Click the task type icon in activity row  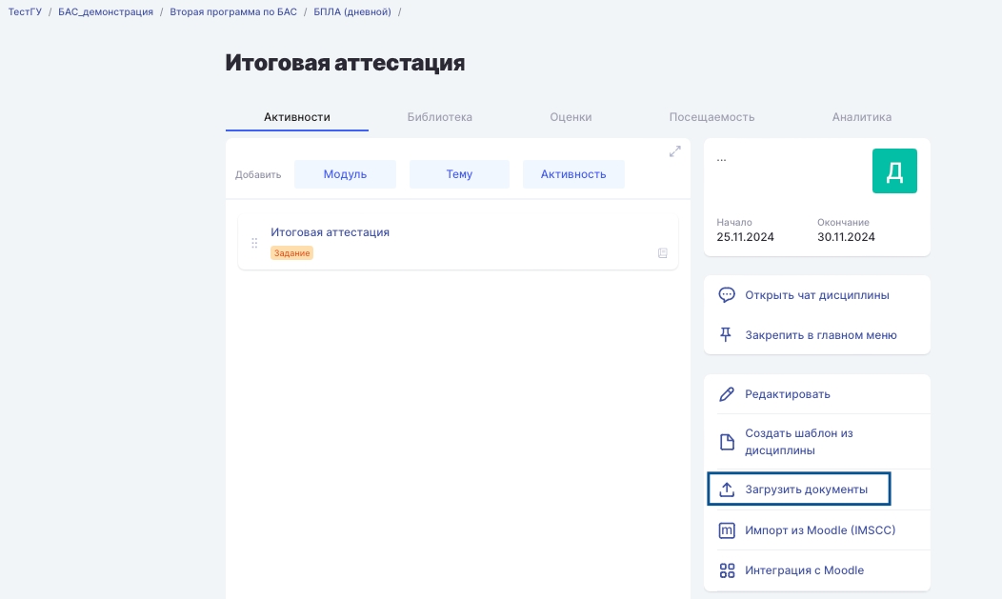pos(663,253)
